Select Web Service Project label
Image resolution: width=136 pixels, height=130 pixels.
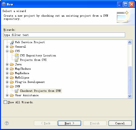[x=30, y=42]
